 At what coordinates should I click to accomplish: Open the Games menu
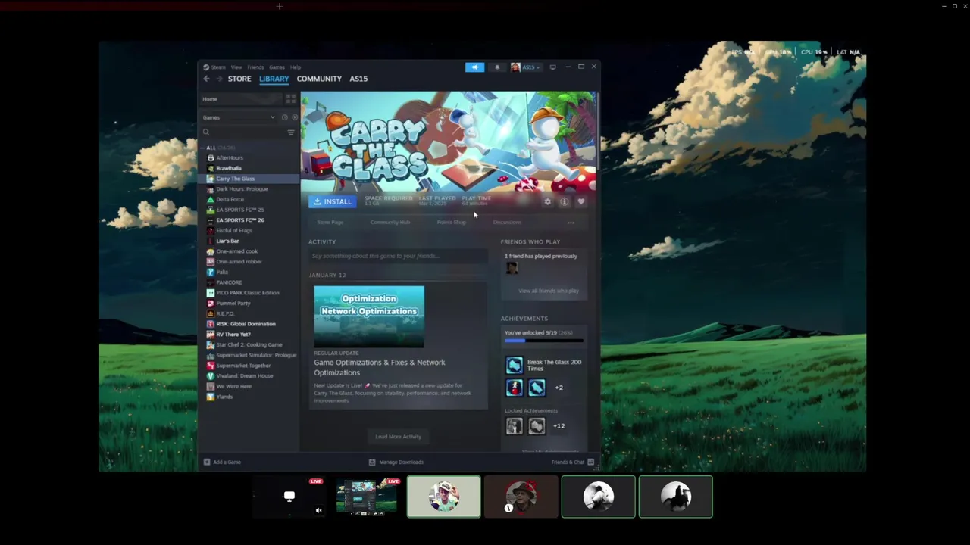click(277, 67)
